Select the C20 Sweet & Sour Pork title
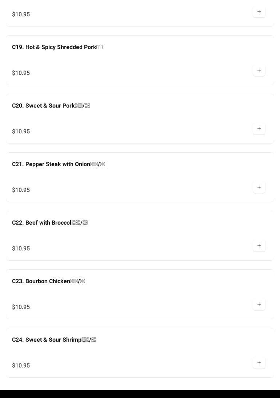 51,106
